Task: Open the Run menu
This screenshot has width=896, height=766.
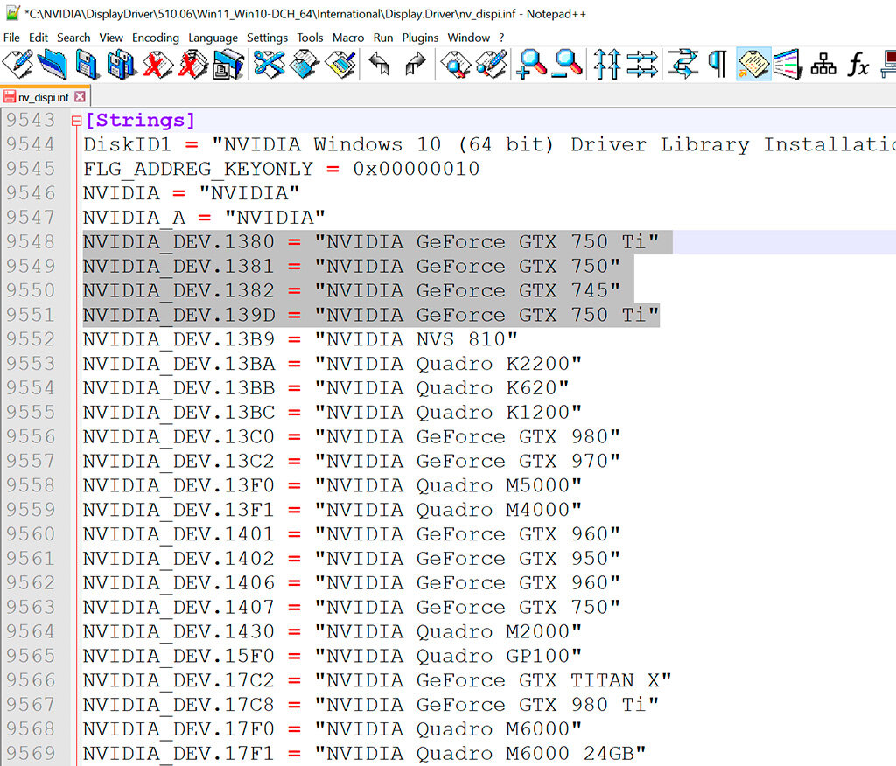Action: (x=383, y=38)
